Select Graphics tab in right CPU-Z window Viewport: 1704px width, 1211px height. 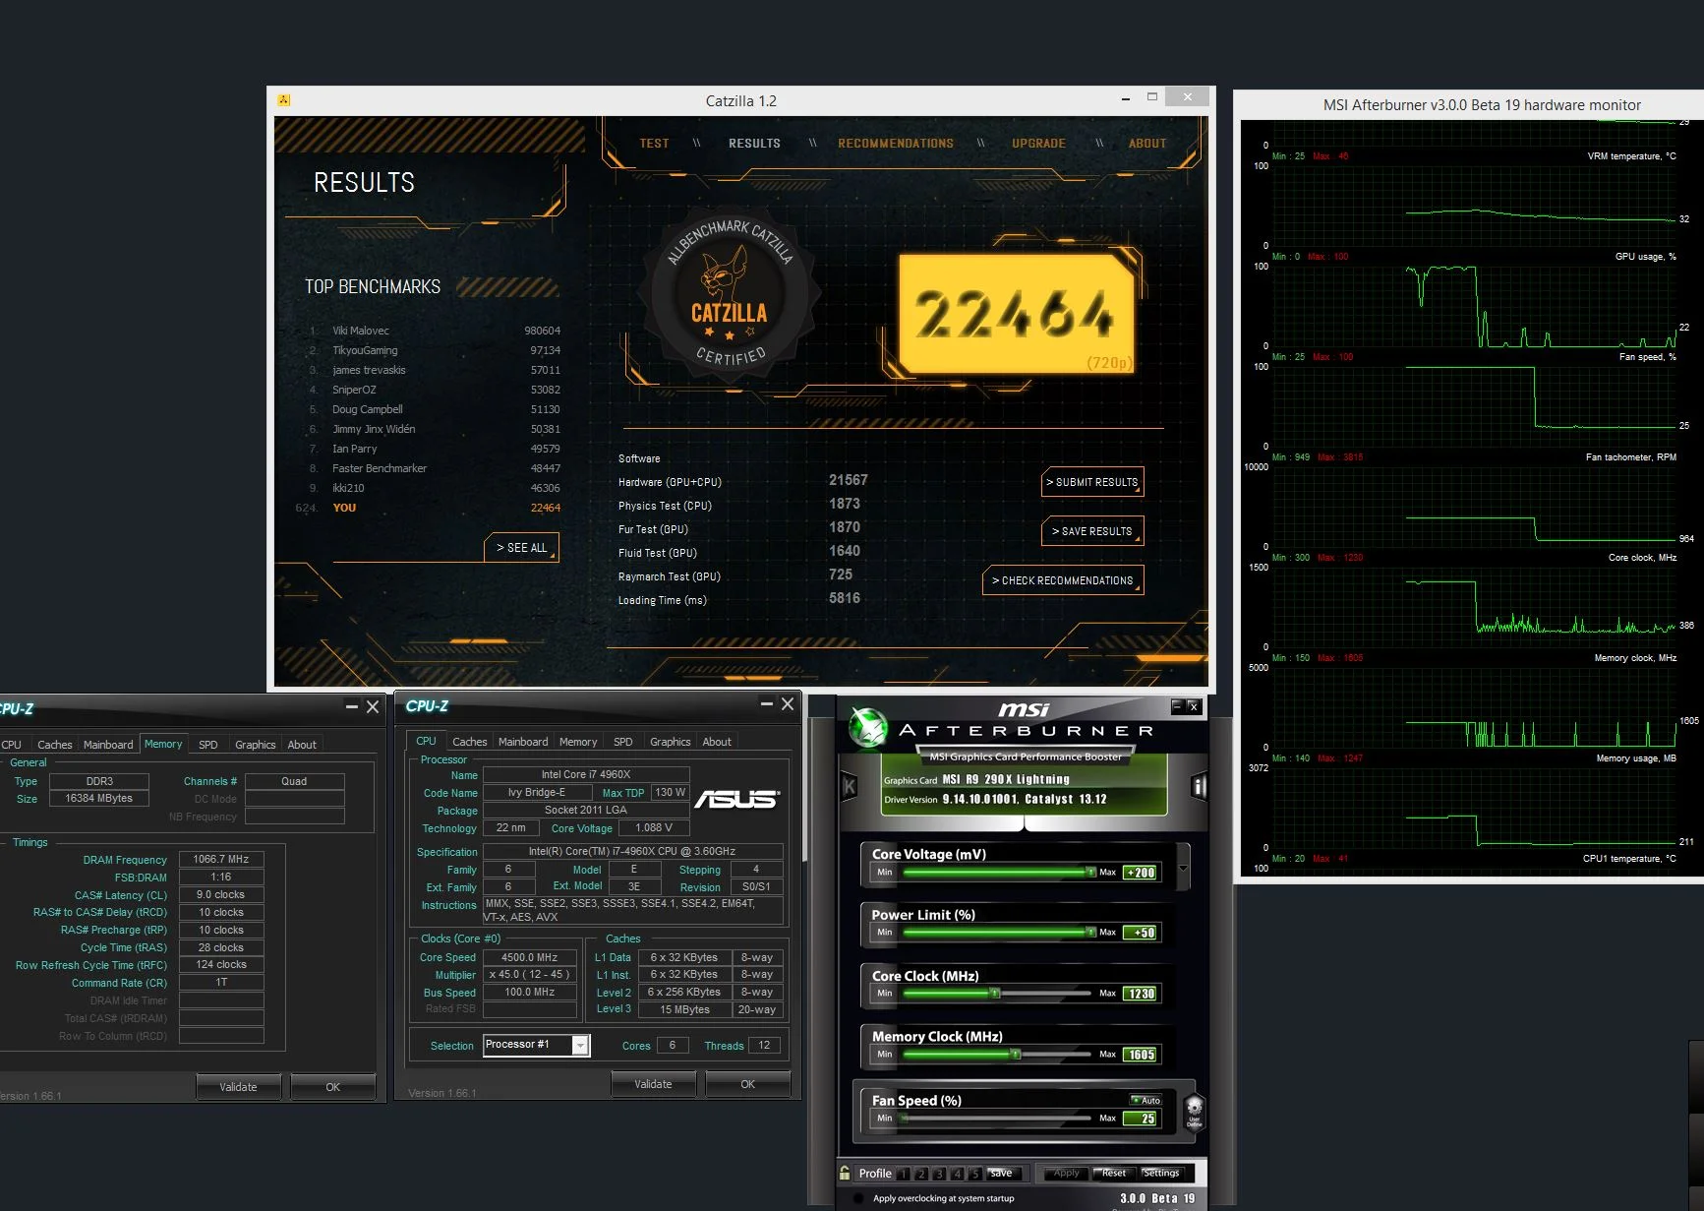(x=671, y=742)
